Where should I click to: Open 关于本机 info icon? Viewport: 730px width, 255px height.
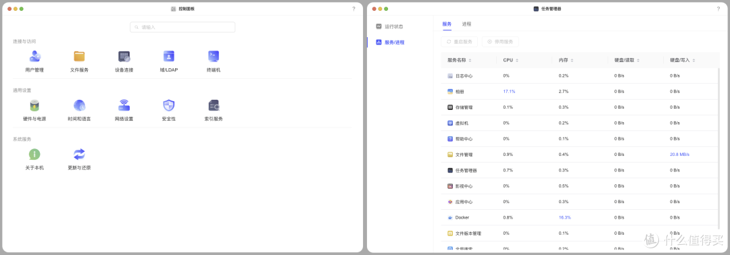[x=34, y=154]
